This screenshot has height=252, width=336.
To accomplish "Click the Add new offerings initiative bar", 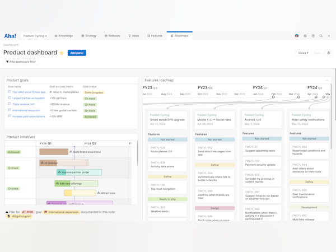I will point(76,184).
